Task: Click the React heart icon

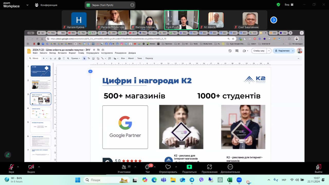Action: coord(168,167)
